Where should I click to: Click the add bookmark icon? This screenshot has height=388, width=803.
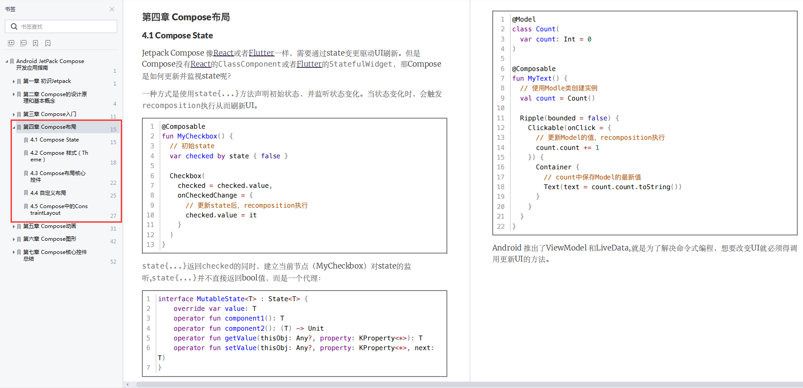(36, 43)
